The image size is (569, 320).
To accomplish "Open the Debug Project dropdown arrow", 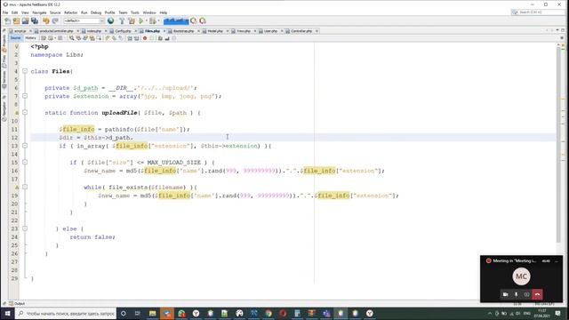I will point(158,21).
